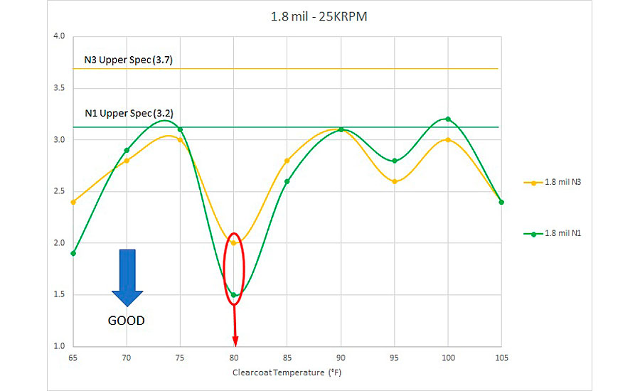Click the 4.0 y-axis tick label
Image resolution: width=640 pixels, height=391 pixels.
tap(59, 36)
